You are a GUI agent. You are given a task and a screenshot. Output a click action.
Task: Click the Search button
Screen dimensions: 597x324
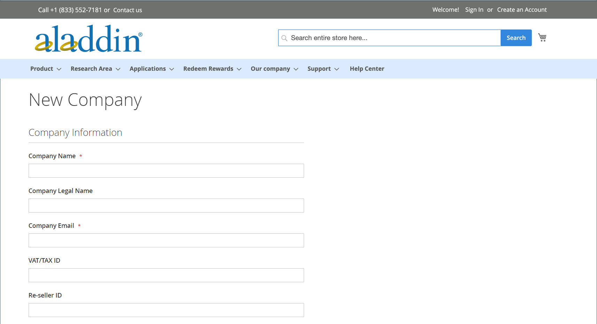(x=516, y=38)
